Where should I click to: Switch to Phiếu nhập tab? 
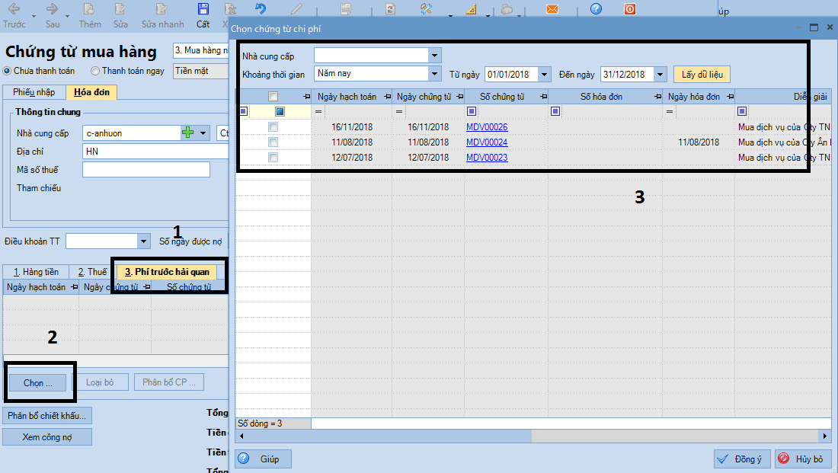(34, 92)
